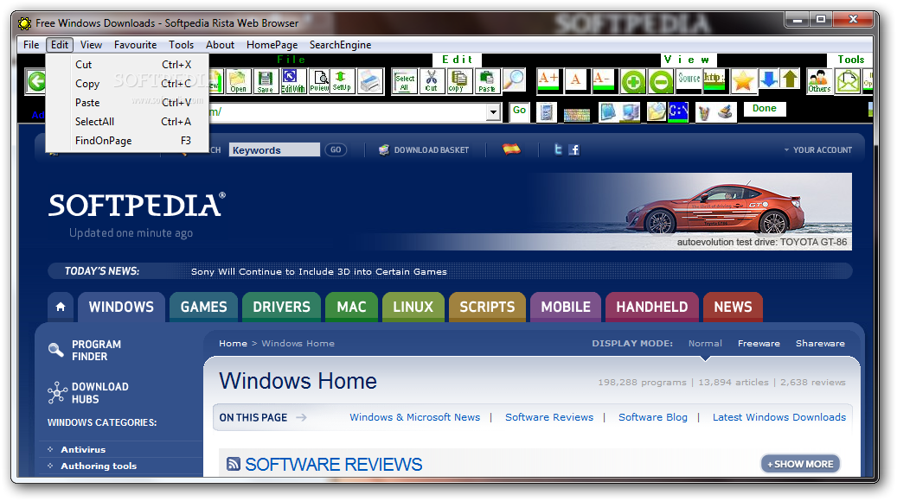Click the printer icon in toolbar
Image resolution: width=897 pixels, height=501 pixels.
pos(370,81)
